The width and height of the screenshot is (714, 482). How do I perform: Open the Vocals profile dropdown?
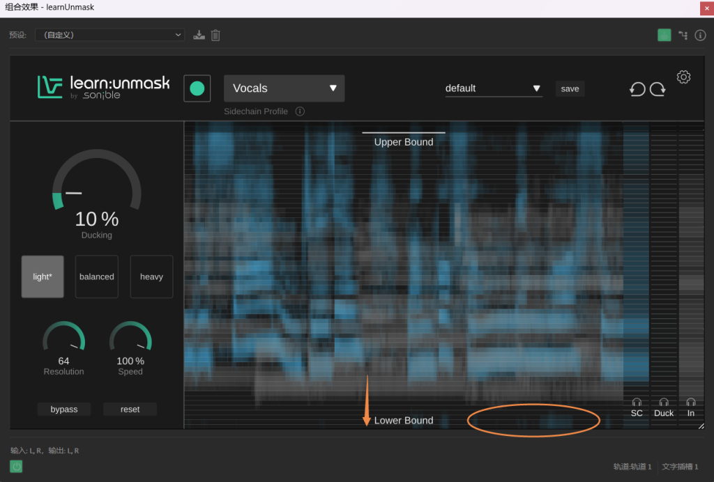point(284,88)
